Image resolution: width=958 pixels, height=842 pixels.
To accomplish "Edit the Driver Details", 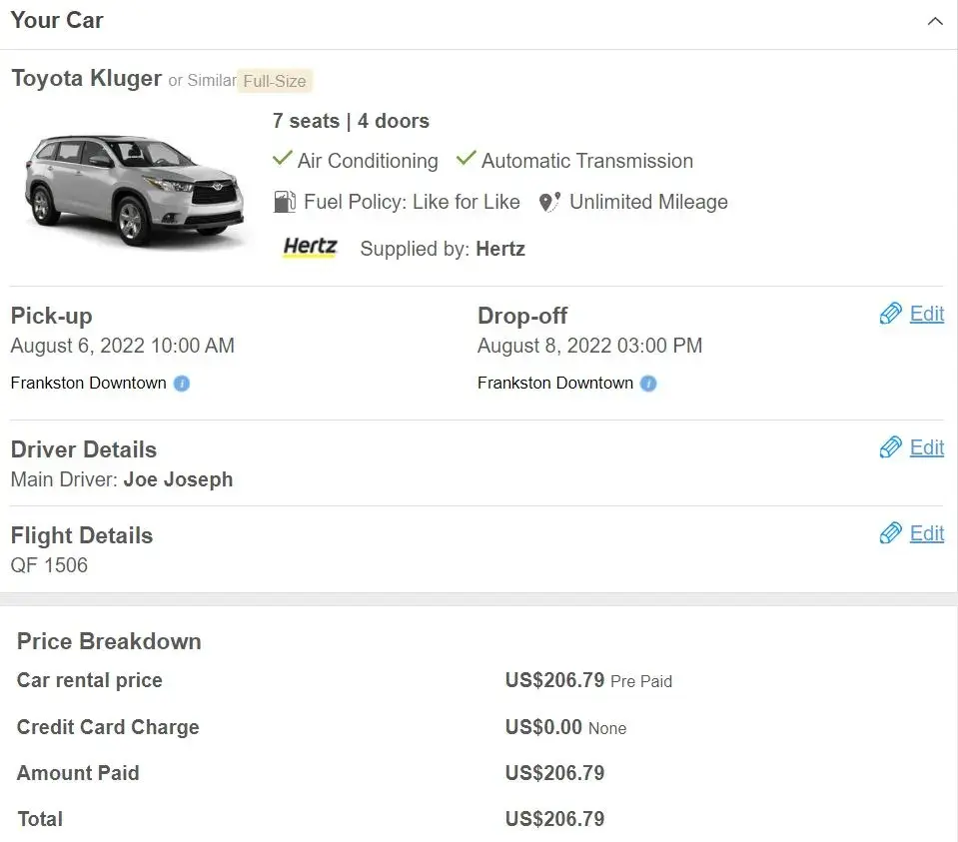I will (x=926, y=447).
